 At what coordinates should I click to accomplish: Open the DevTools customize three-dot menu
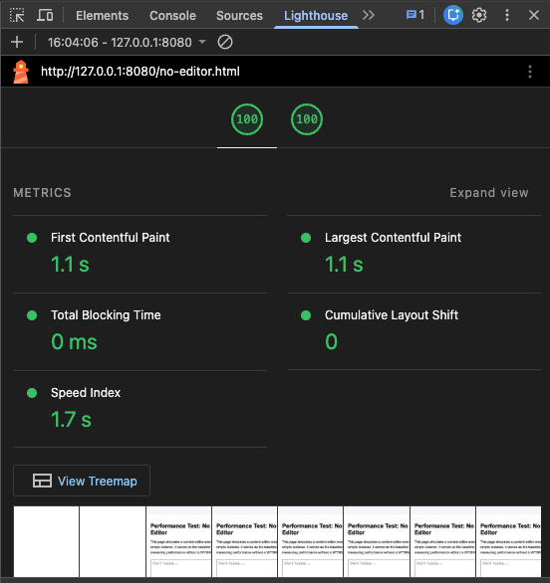point(507,15)
